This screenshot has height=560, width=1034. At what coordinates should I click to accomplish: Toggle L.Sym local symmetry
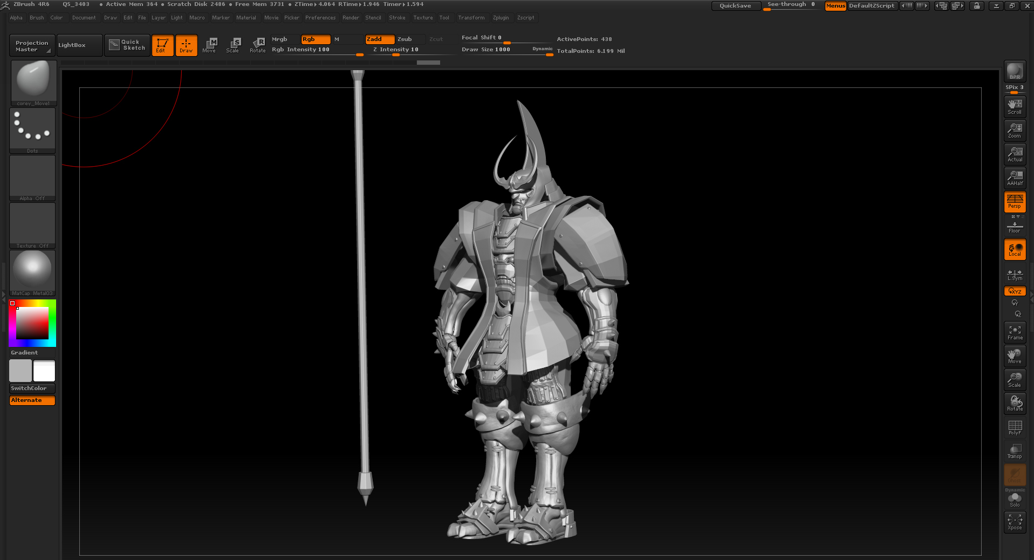1015,275
